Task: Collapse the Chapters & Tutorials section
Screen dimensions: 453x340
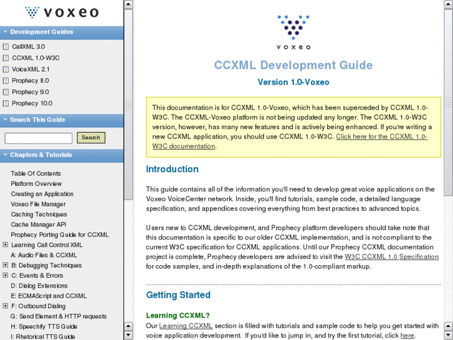Action: (x=5, y=155)
